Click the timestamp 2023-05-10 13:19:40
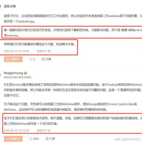 point(16,51)
